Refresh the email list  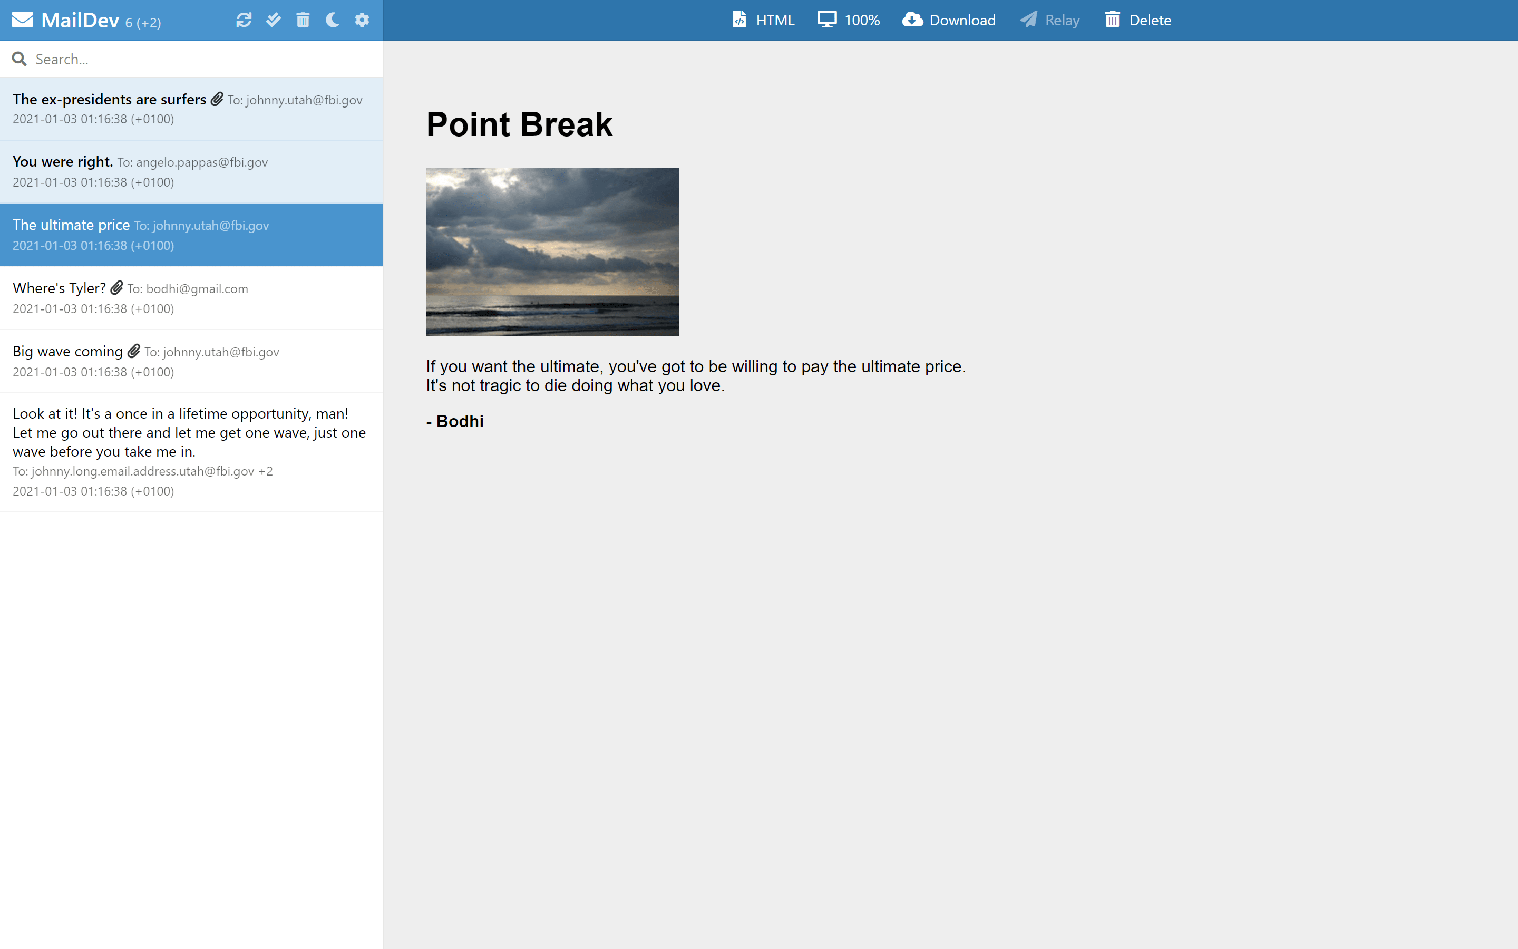(244, 20)
